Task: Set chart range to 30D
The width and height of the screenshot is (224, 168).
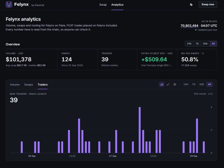Action: (x=202, y=84)
